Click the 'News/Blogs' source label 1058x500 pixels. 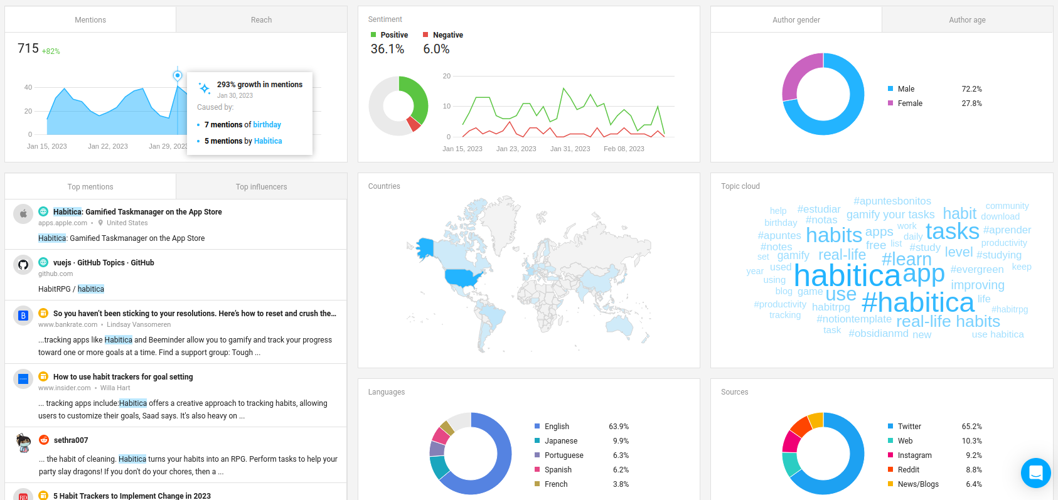coord(918,484)
